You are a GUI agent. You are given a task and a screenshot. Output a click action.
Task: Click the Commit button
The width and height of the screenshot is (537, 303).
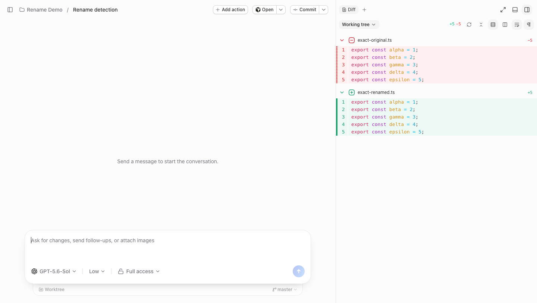click(305, 10)
